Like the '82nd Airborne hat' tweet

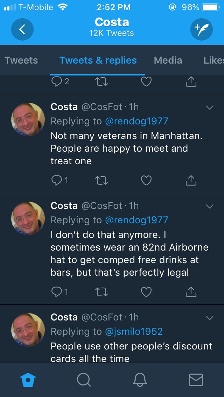146,291
